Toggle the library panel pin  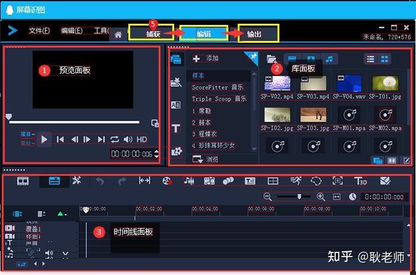(253, 57)
